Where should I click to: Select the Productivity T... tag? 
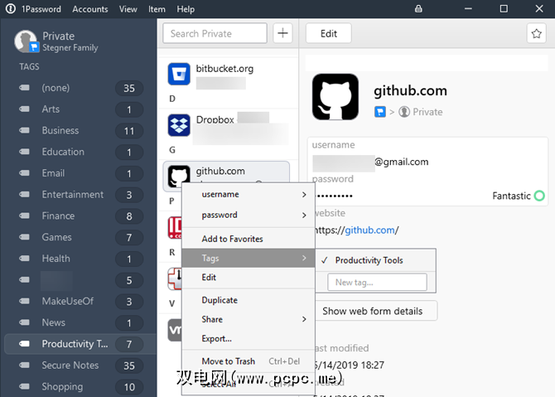pos(80,344)
